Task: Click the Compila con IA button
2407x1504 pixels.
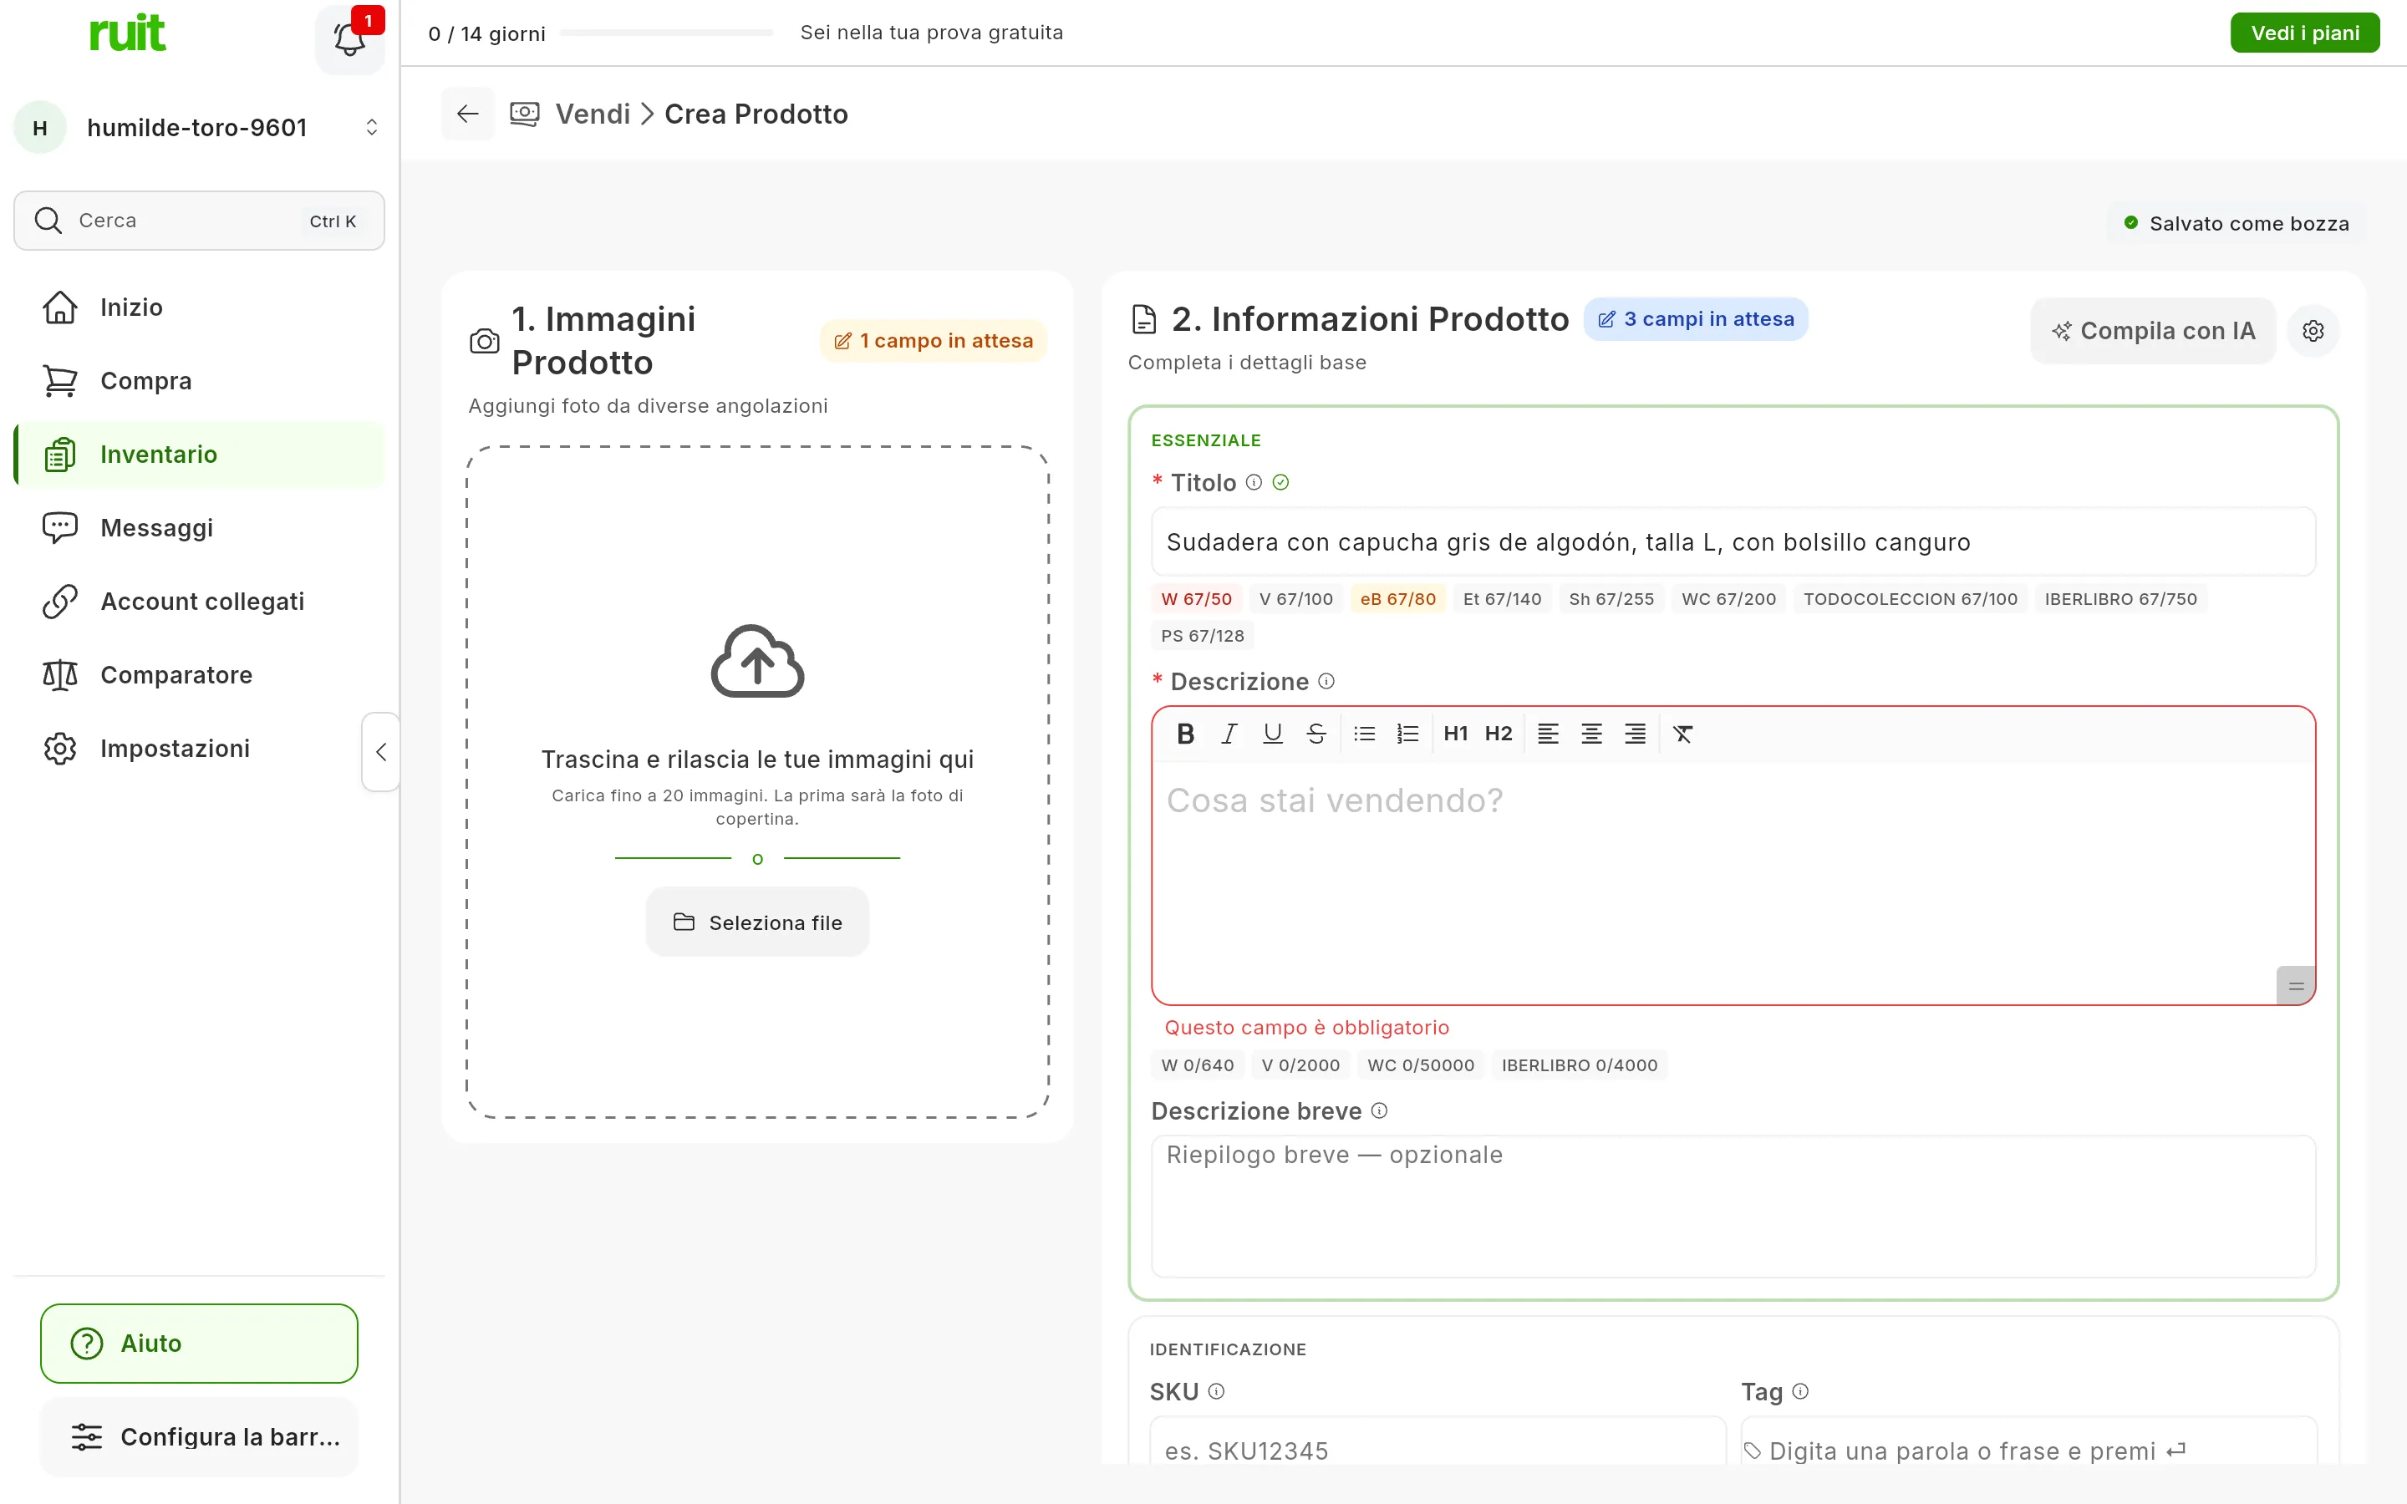Action: [2154, 331]
